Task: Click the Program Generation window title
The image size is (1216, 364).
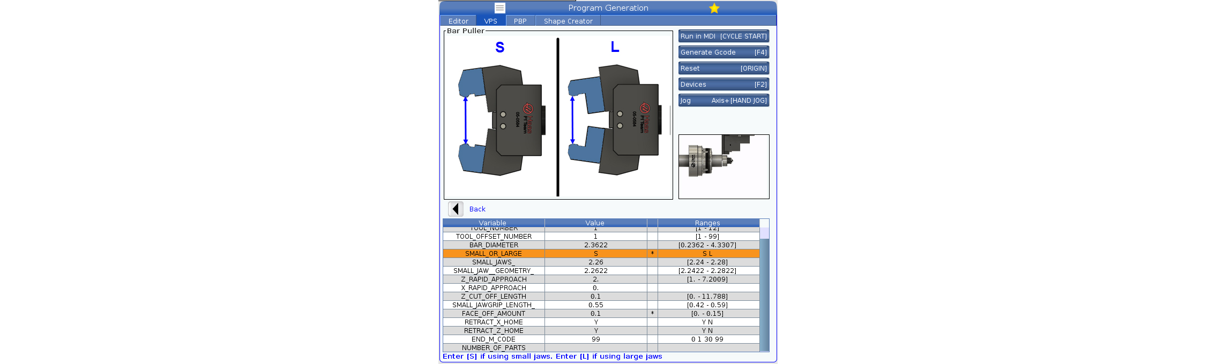Action: pyautogui.click(x=608, y=8)
